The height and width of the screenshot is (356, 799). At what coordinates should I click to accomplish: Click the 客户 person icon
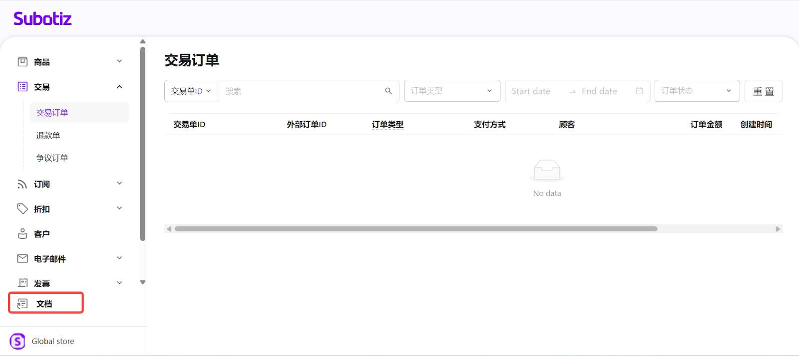click(22, 234)
